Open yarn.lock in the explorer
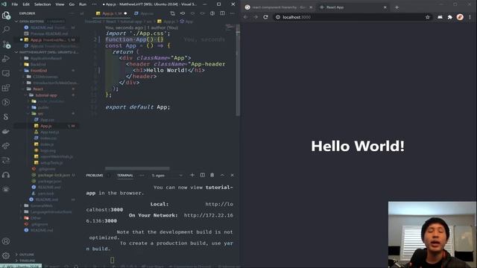 coord(45,194)
